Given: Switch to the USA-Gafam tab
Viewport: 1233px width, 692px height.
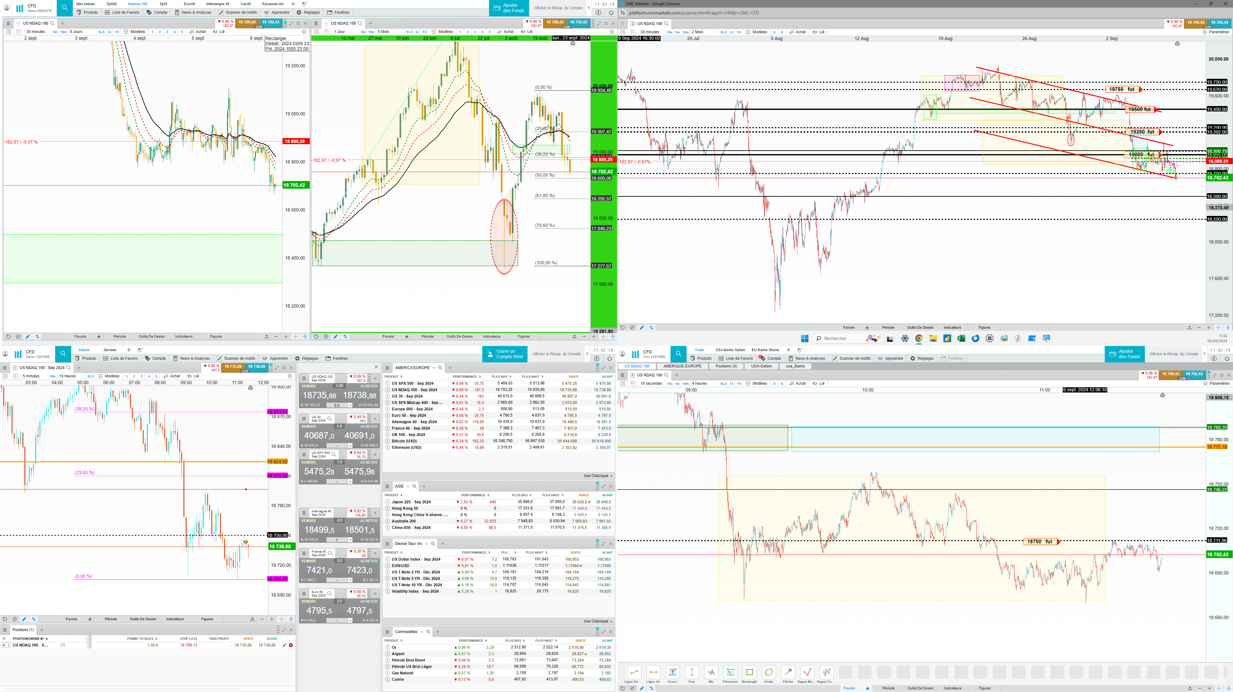Looking at the screenshot, I should pos(761,366).
